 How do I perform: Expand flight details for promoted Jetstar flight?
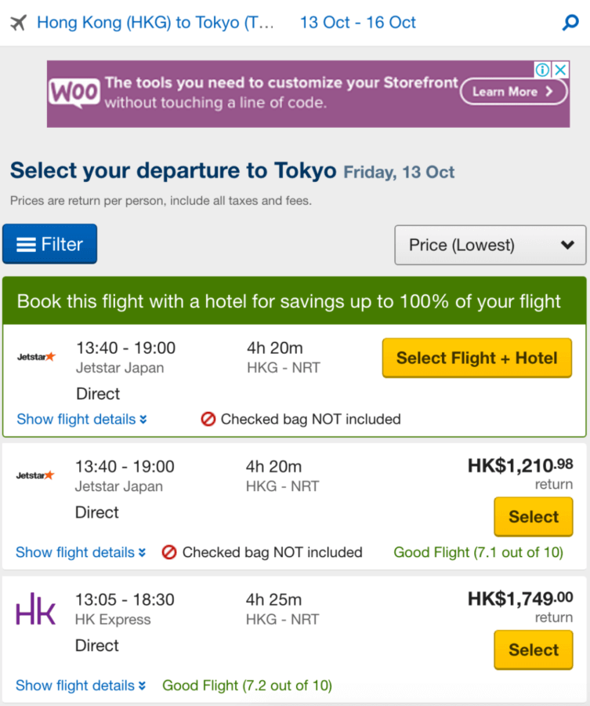point(81,419)
